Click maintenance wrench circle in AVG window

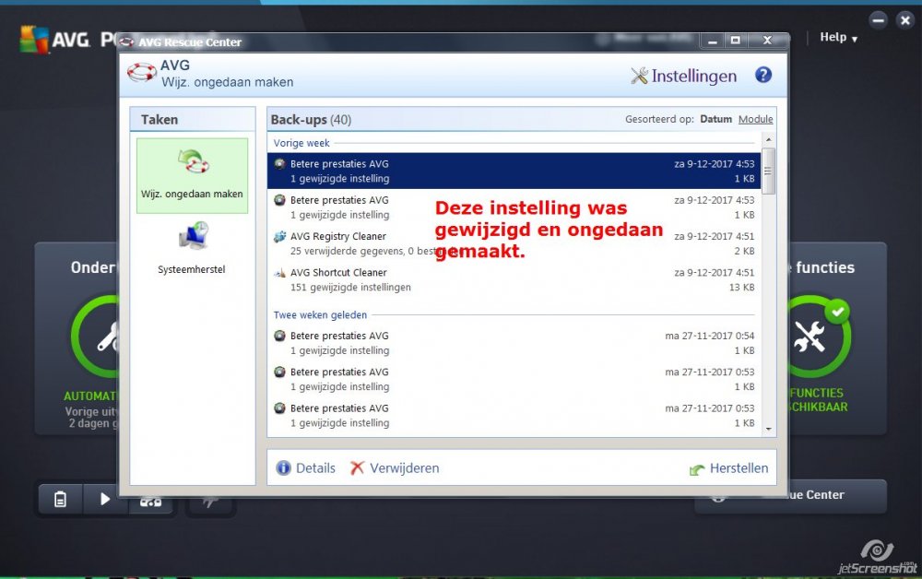tap(95, 337)
